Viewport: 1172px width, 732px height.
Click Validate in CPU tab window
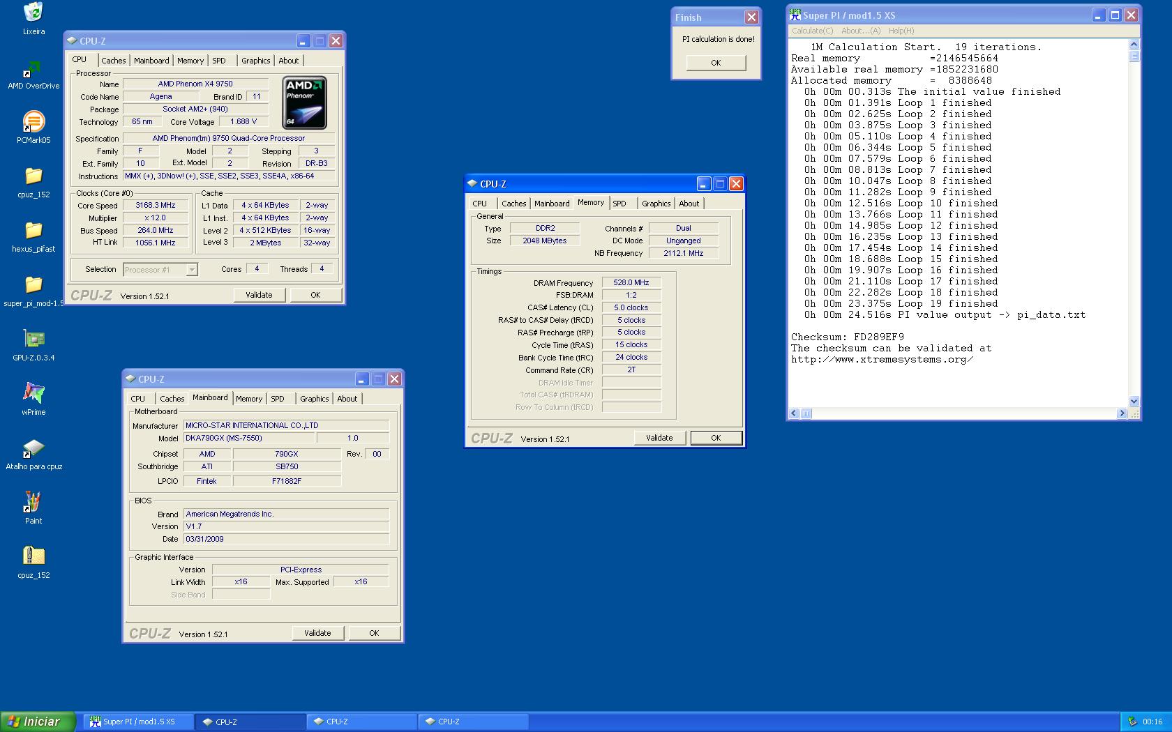[x=259, y=295]
